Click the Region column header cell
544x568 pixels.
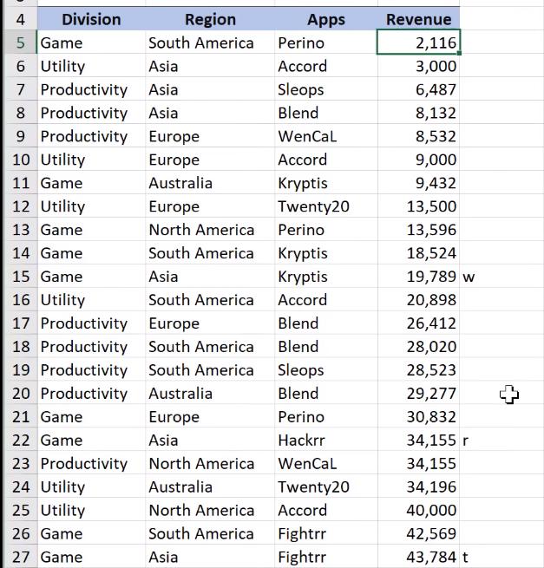click(210, 19)
